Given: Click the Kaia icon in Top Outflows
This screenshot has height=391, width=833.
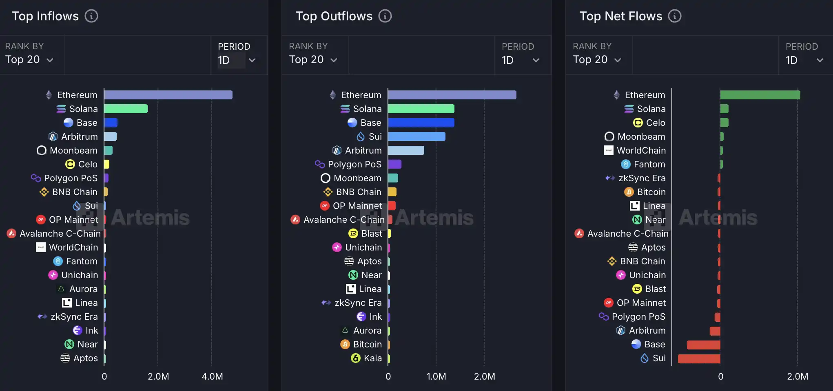Looking at the screenshot, I should 356,358.
